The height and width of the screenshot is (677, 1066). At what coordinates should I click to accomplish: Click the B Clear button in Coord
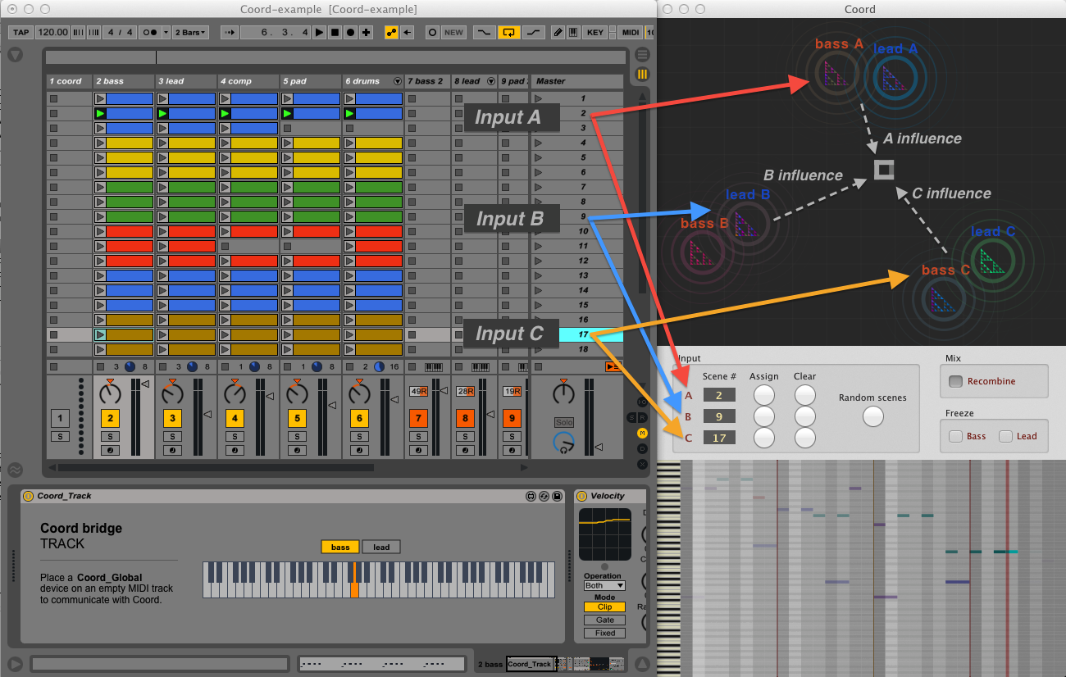point(804,416)
